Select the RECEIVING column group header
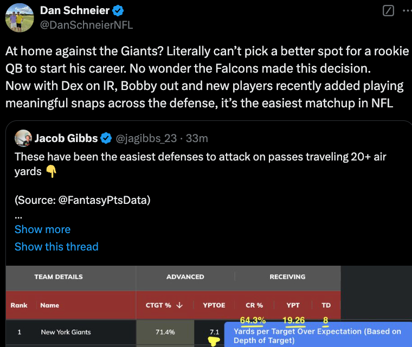The image size is (412, 347). tap(287, 277)
